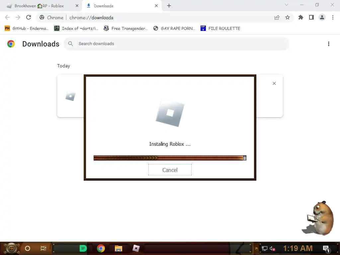Image resolution: width=340 pixels, height=255 pixels.
Task: Open Cortana search circle on taskbar
Action: [x=27, y=248]
